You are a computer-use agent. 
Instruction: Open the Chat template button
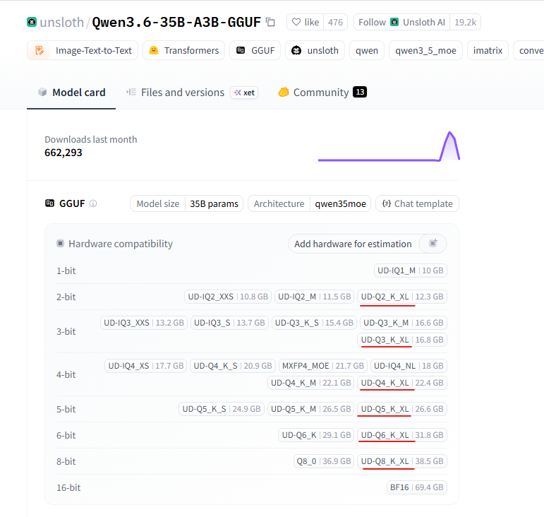[x=418, y=203]
